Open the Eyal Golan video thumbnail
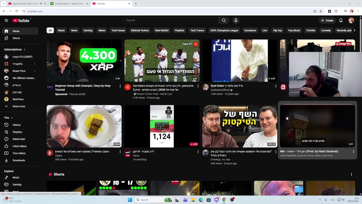362x204 pixels. [x=240, y=61]
